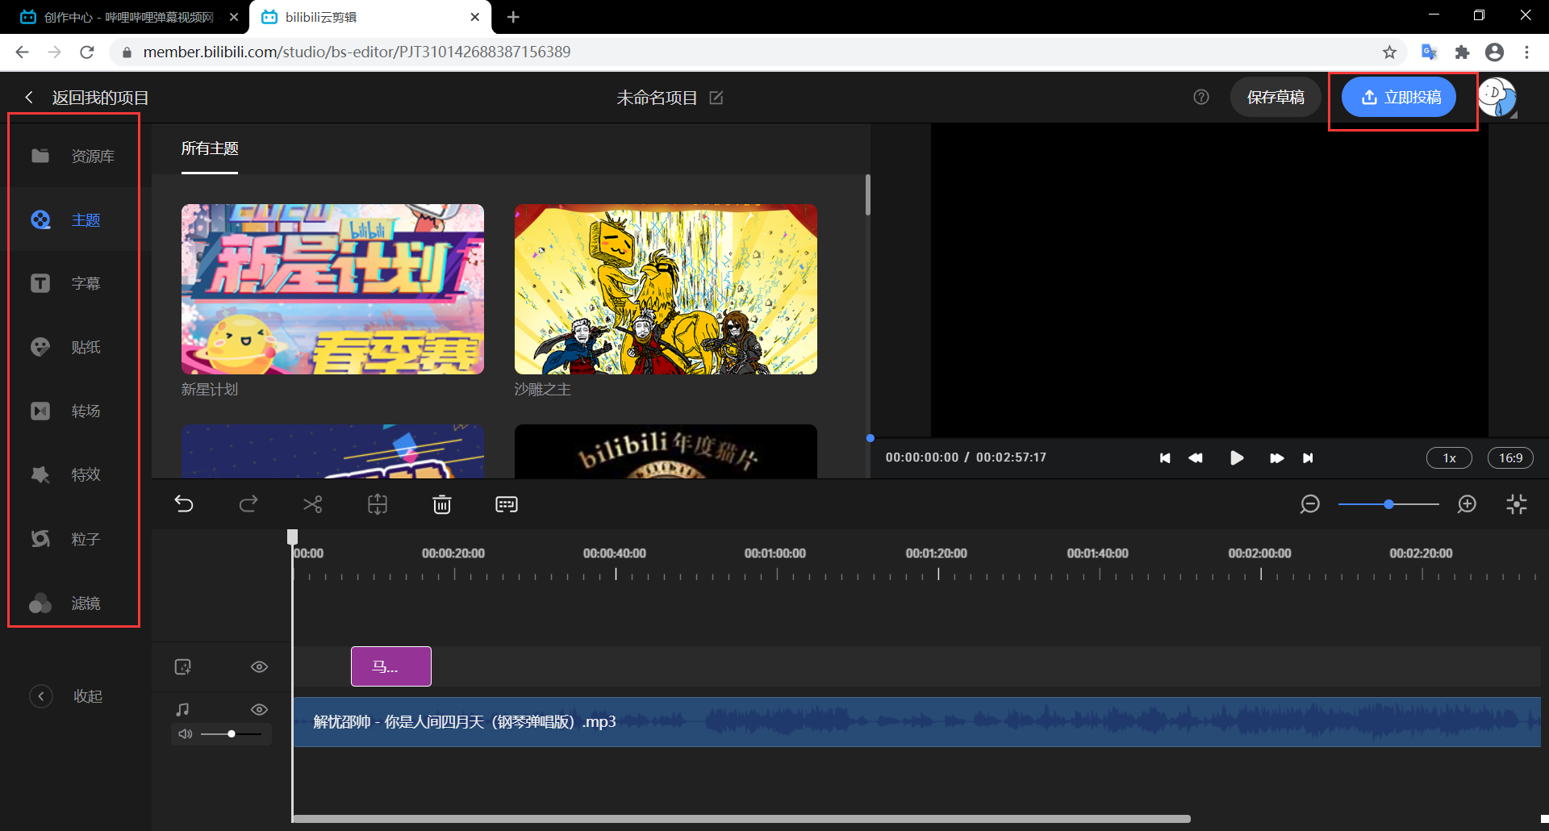1549x831 pixels.
Task: Hide the video track with eye icon
Action: [259, 666]
